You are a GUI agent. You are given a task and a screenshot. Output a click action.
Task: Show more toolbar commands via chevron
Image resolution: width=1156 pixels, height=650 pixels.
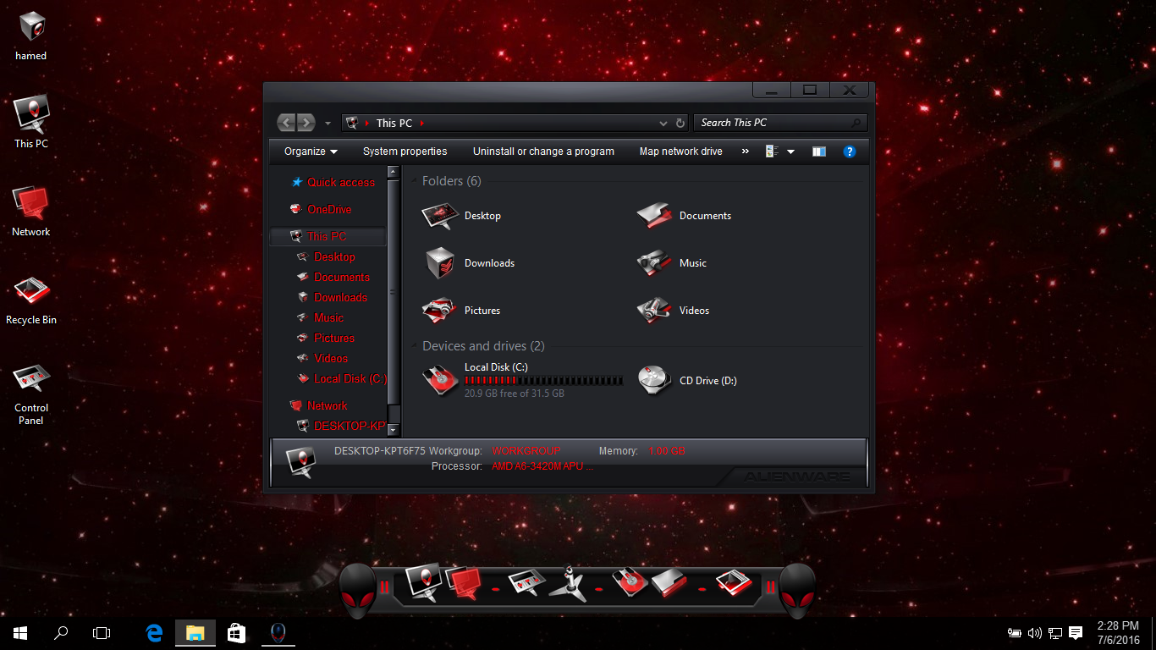[745, 151]
